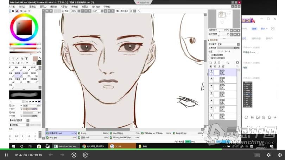Create a new layer in layer panel

pyautogui.click(x=211, y=63)
